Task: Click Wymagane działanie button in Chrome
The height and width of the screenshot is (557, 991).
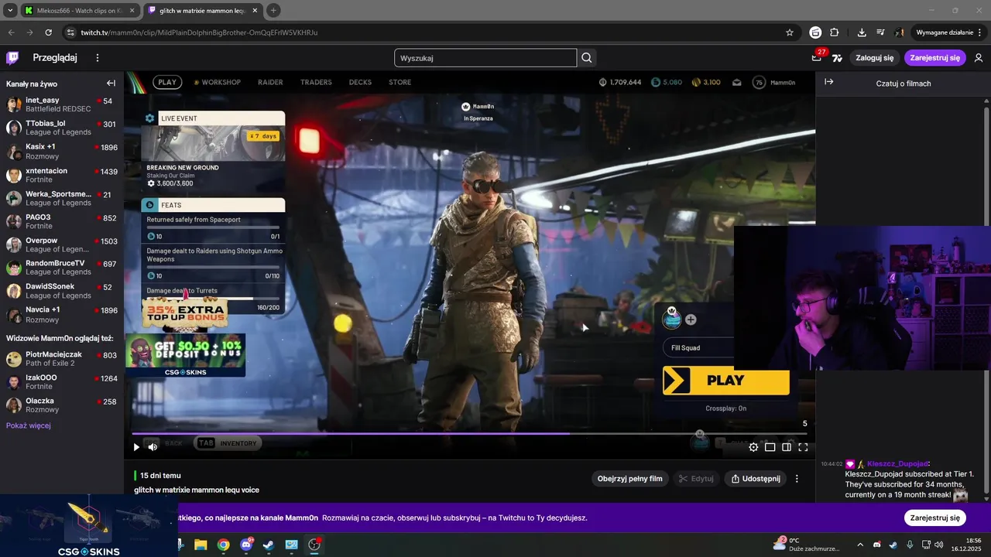Action: [x=945, y=32]
